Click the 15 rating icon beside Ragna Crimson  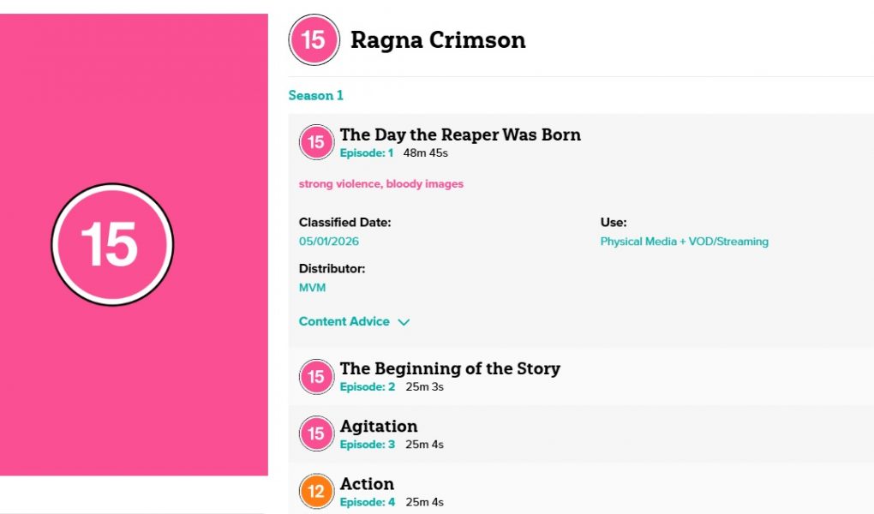coord(314,40)
